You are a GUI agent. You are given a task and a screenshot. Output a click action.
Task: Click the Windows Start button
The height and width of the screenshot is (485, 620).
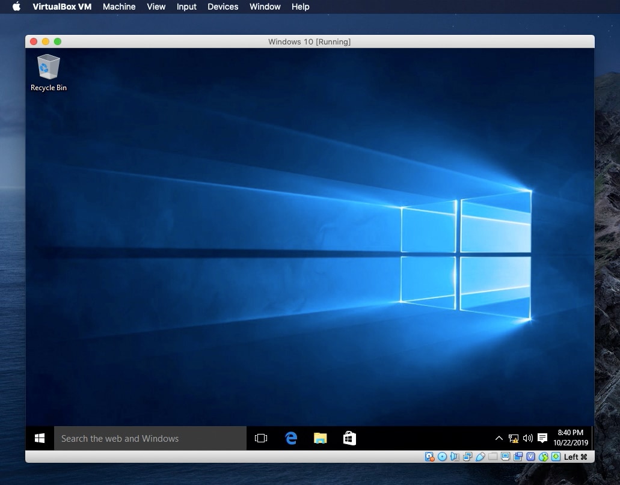point(40,438)
